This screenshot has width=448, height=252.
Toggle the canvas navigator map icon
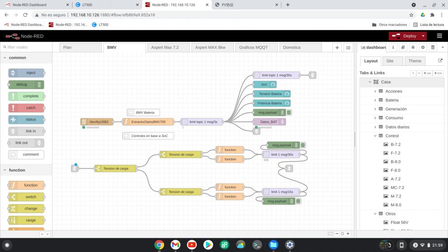coord(330,234)
